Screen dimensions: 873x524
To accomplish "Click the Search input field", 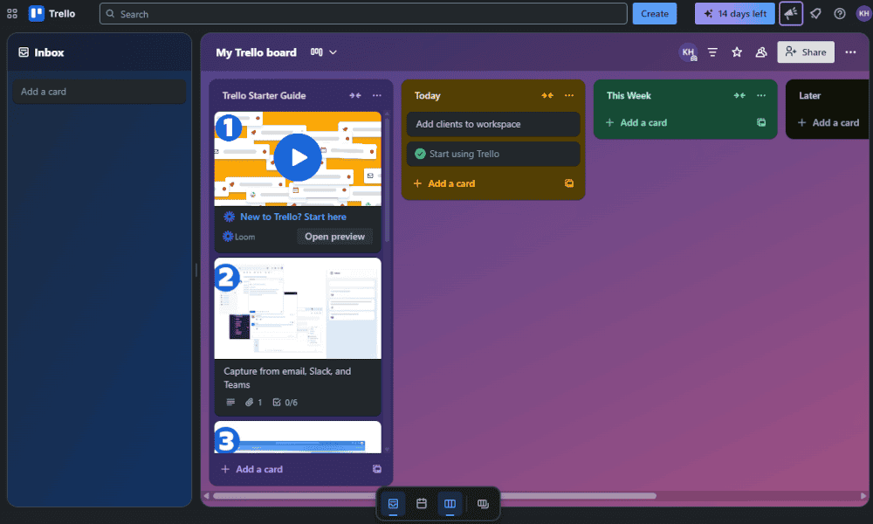I will pos(363,14).
